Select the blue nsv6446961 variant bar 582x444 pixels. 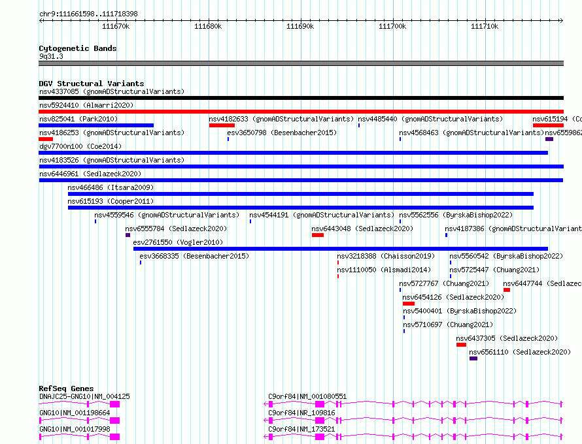301,180
